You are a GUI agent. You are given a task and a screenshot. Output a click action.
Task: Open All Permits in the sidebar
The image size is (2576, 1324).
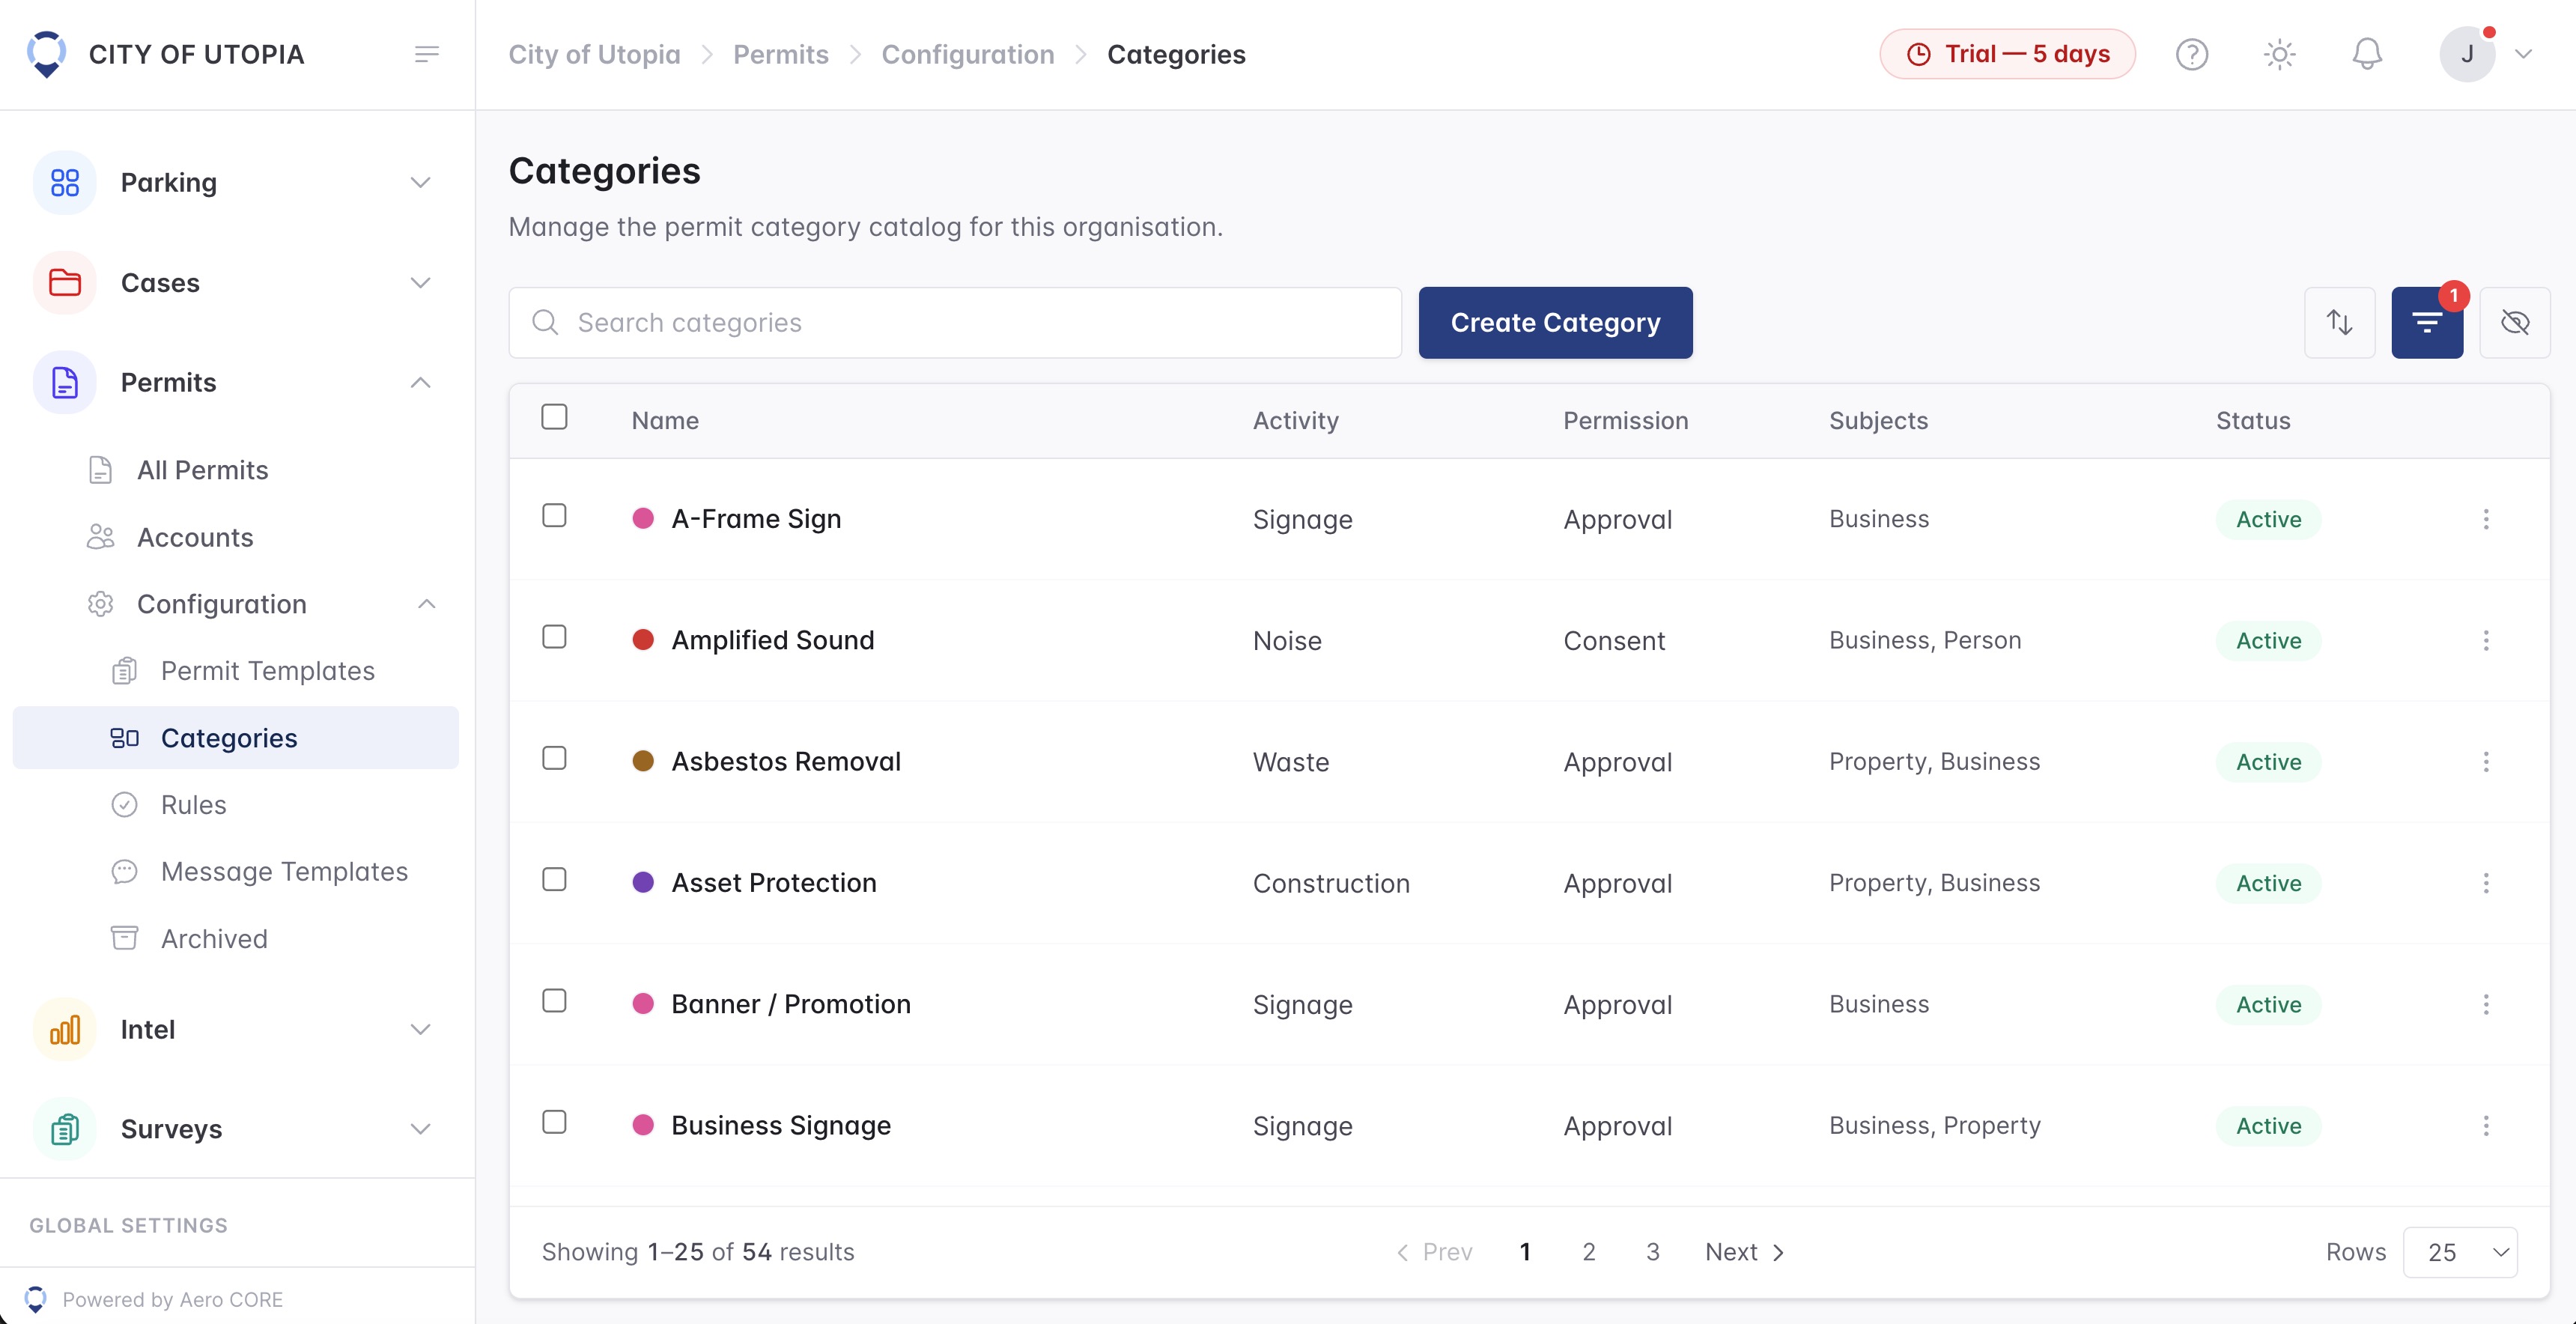click(x=203, y=470)
